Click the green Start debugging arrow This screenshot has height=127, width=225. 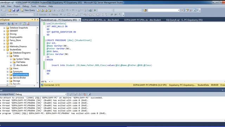(x=95, y=10)
